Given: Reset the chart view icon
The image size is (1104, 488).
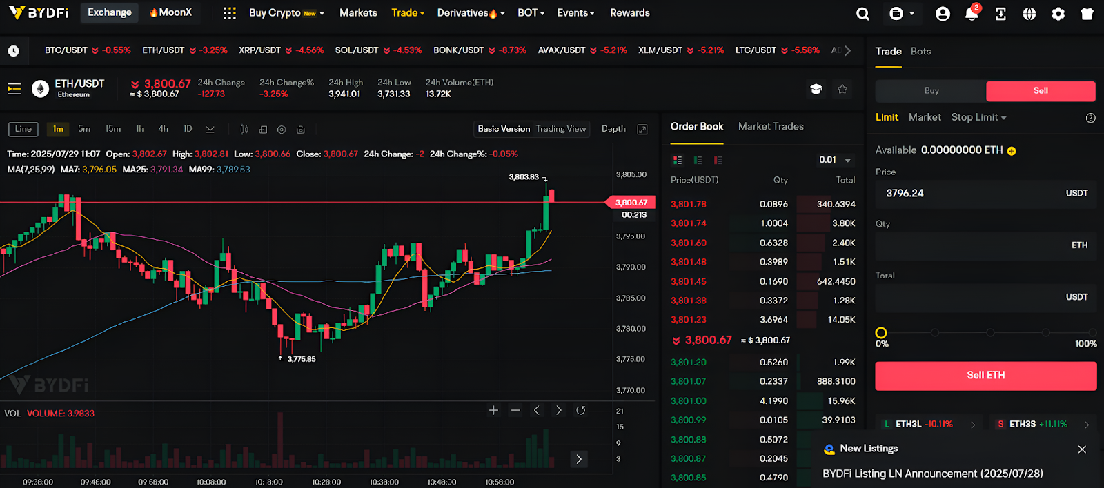Looking at the screenshot, I should coord(581,410).
